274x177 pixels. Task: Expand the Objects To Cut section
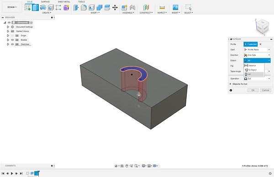click(231, 84)
